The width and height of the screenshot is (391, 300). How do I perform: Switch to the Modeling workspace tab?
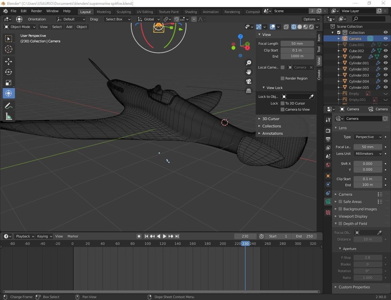[x=104, y=12]
